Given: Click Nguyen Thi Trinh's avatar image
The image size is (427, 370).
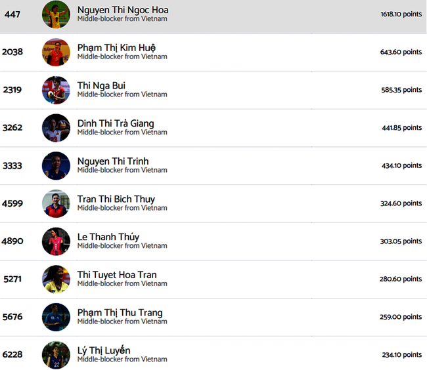Looking at the screenshot, I should 56,165.
